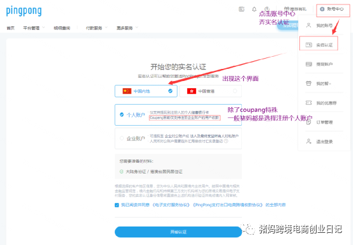Click the text 您需要准备的材料
This screenshot has width=353, height=245.
pyautogui.click(x=137, y=161)
